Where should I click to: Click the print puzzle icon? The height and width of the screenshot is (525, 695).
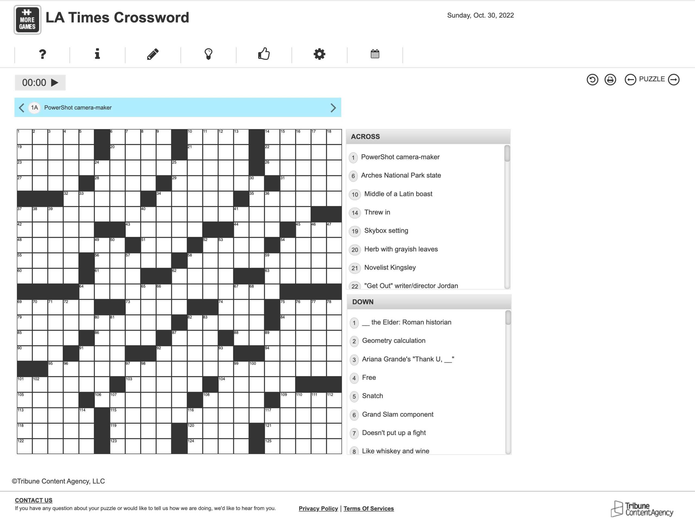point(610,80)
